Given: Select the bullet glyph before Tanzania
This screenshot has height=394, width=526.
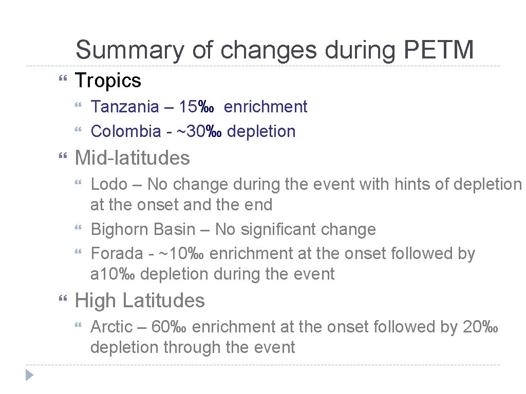Looking at the screenshot, I should [x=79, y=106].
